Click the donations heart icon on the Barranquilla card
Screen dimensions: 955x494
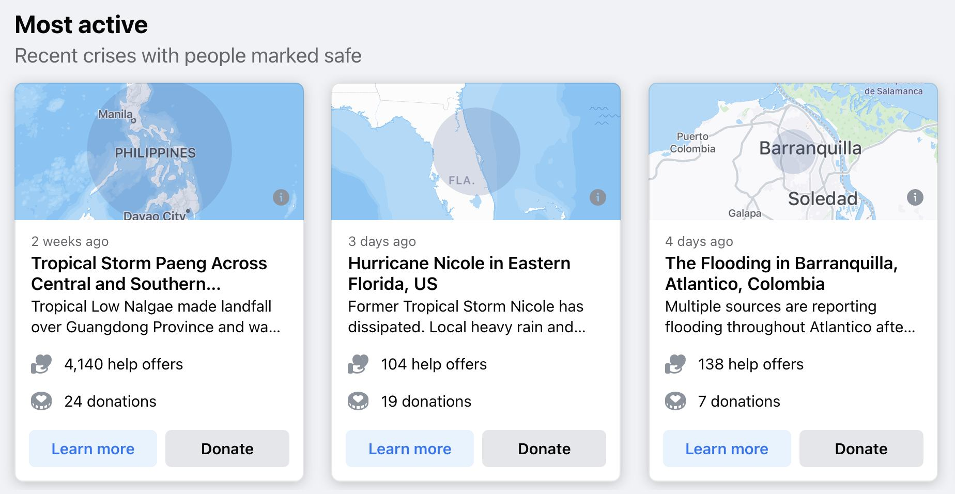point(675,400)
